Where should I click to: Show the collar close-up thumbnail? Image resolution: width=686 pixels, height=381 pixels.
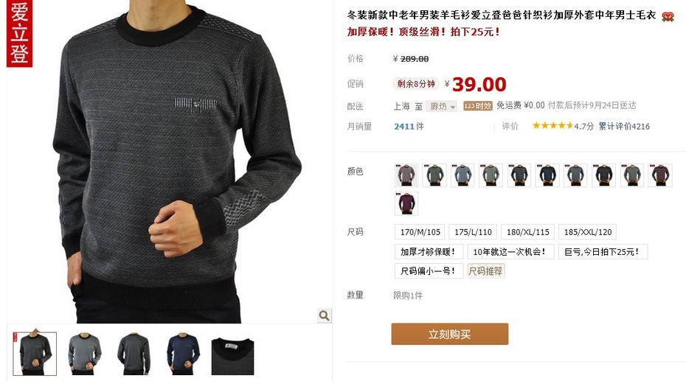coord(233,356)
